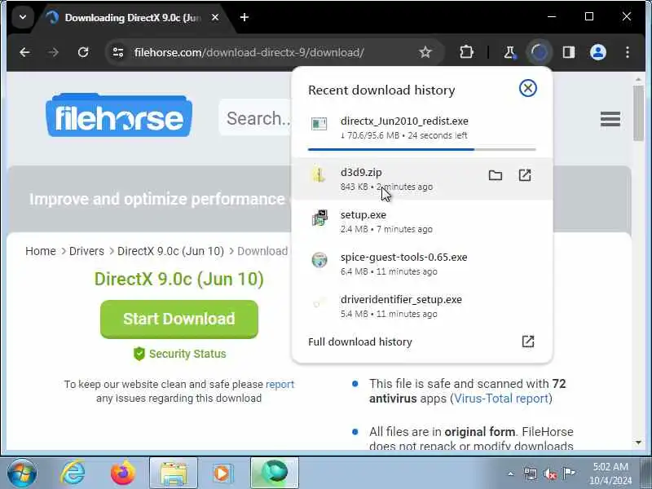Click the page vertical scrollbar thumb

638,113
